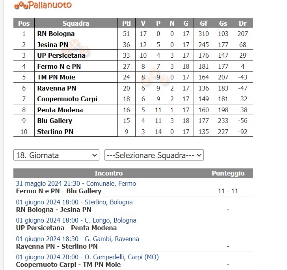287x270 pixels.
Task: Open Sterlino PN standings entry
Action: pyautogui.click(x=55, y=132)
